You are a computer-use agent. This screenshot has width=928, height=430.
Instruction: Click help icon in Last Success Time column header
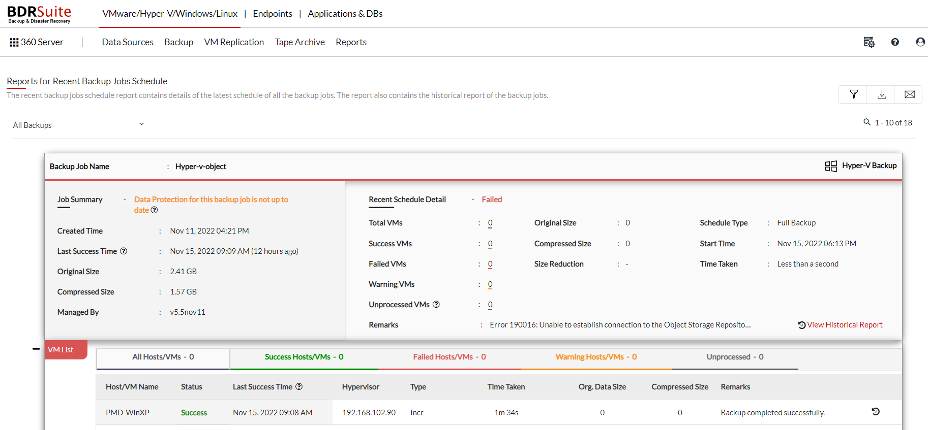point(299,387)
